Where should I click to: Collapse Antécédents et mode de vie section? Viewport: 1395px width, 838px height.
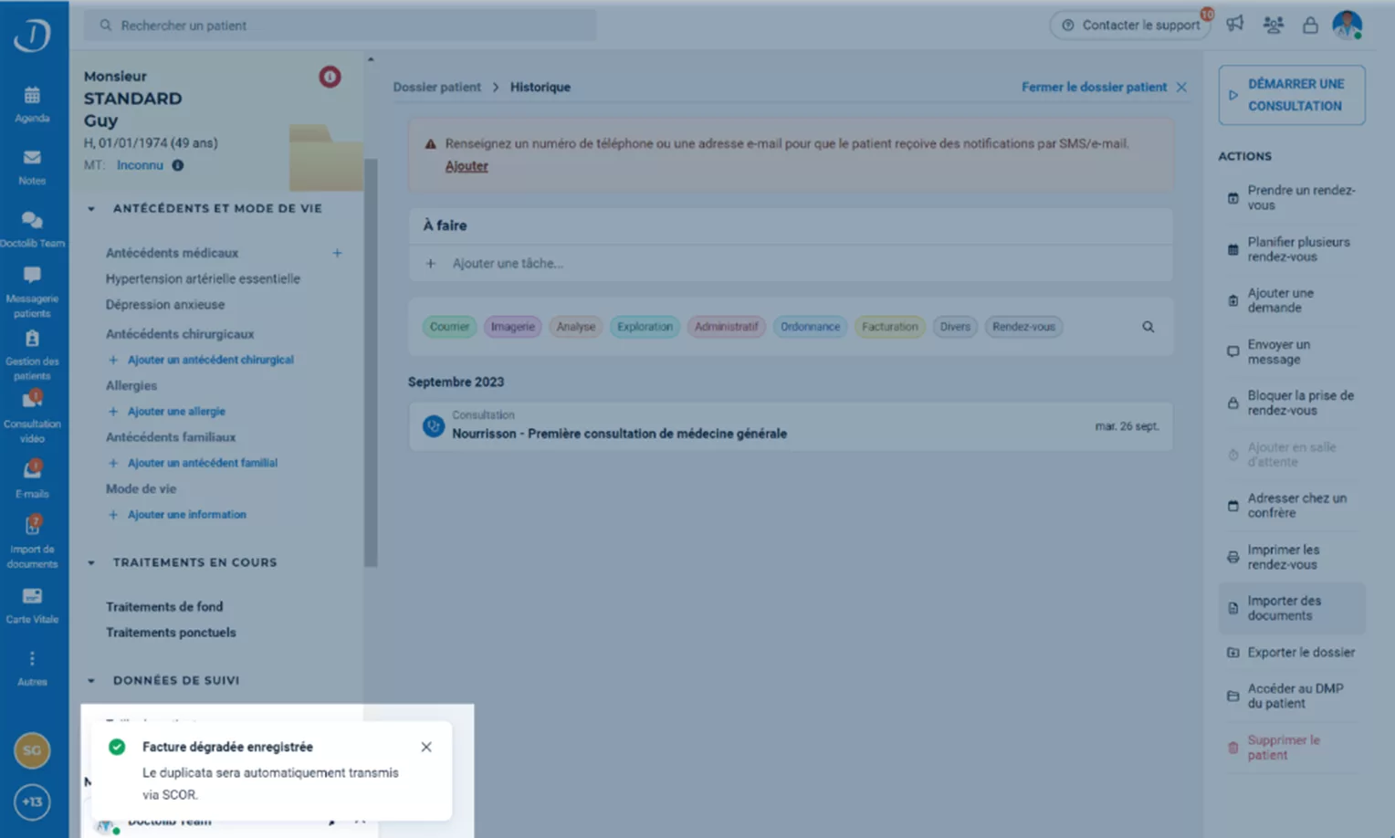pyautogui.click(x=91, y=209)
